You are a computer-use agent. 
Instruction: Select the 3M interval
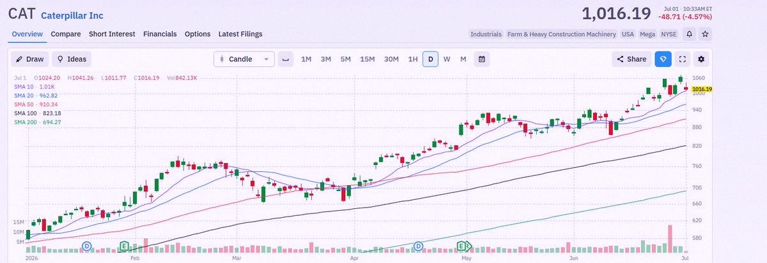[x=326, y=59]
